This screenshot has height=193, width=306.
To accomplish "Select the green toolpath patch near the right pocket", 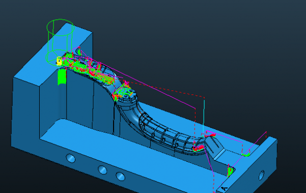I will point(230,171).
